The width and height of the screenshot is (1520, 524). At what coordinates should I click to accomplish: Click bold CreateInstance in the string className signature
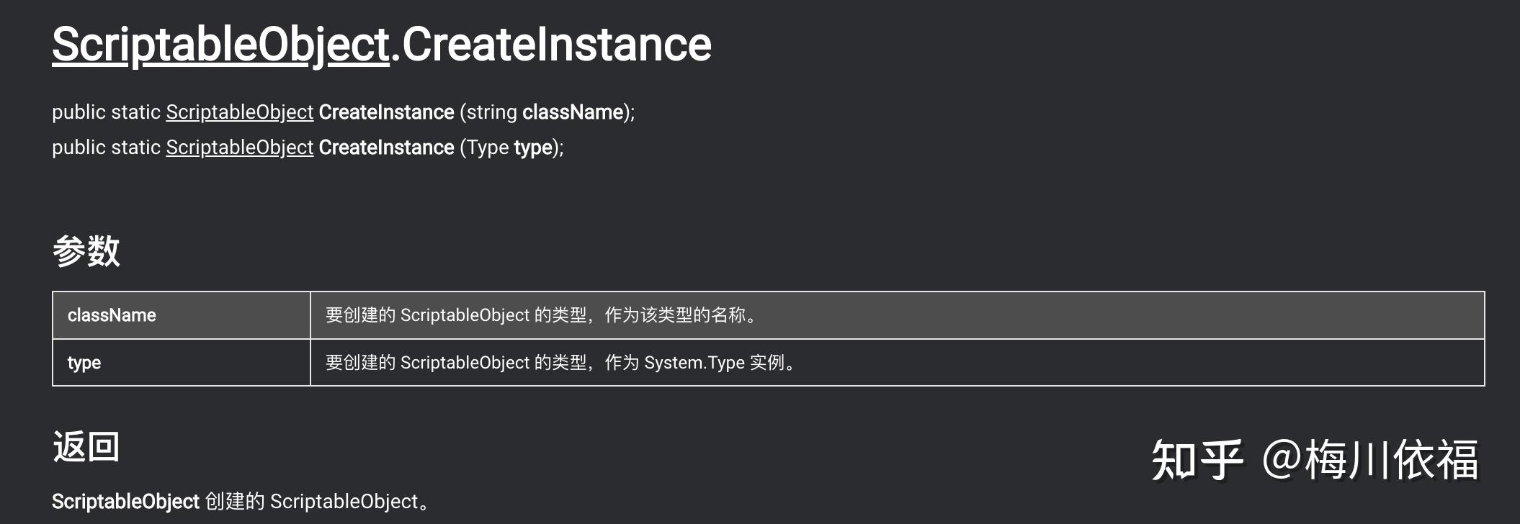[386, 112]
